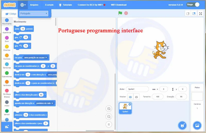206x133 pixels.
Task: Select the motor category
Action: click(x=7, y=103)
